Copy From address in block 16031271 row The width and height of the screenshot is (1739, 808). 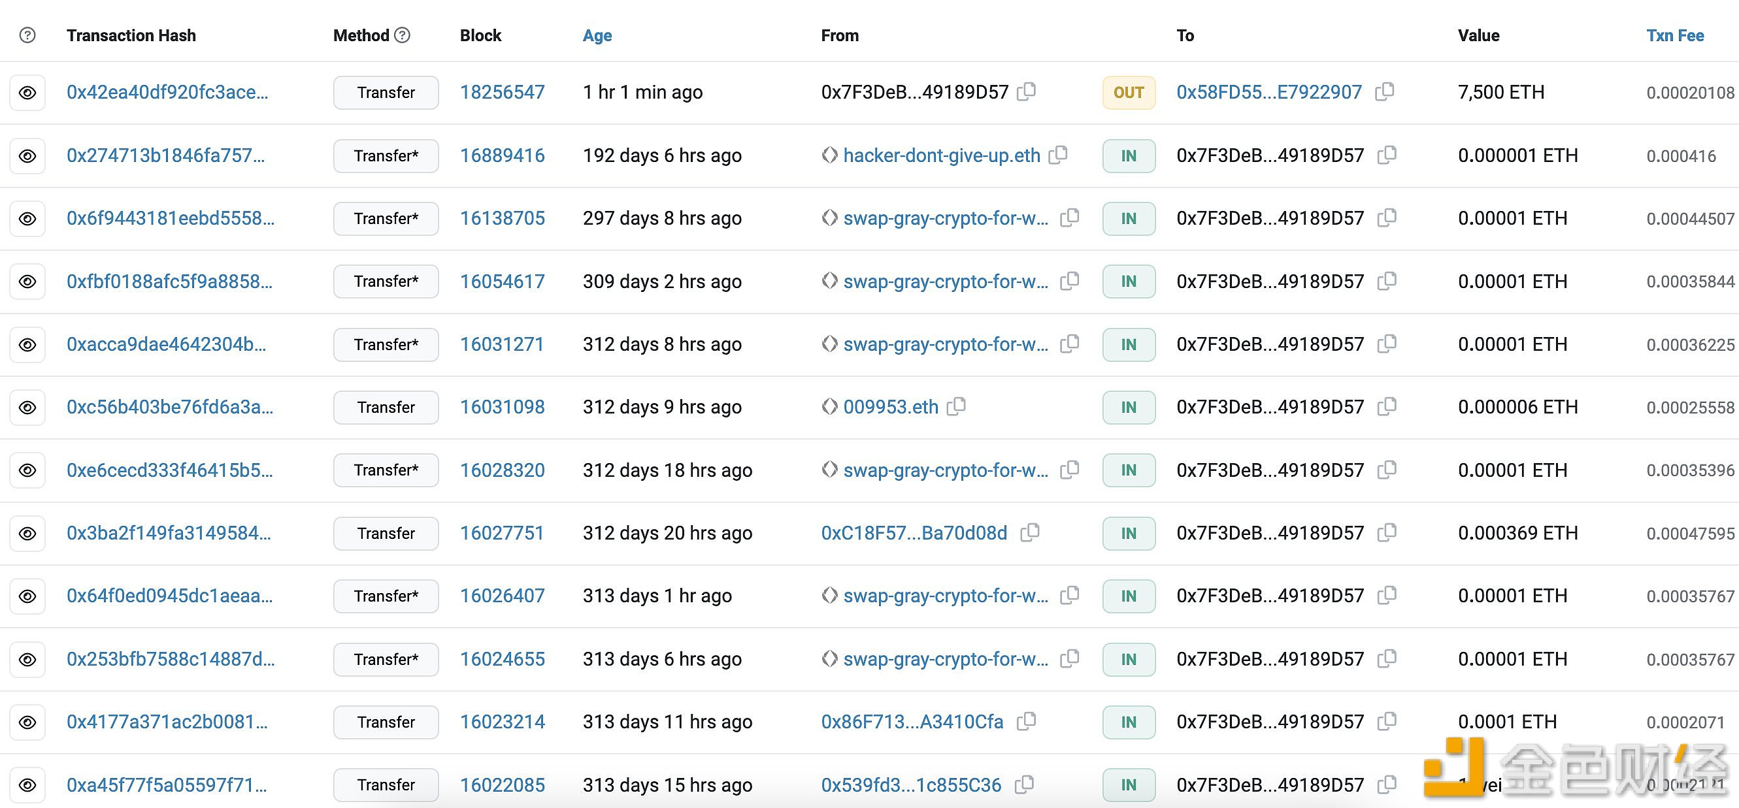(1069, 344)
